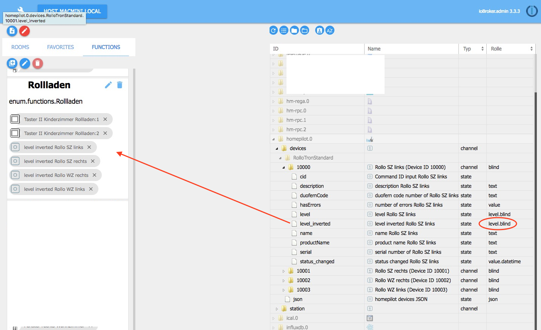
Task: Click the A-Z sort icon
Action: point(330,31)
